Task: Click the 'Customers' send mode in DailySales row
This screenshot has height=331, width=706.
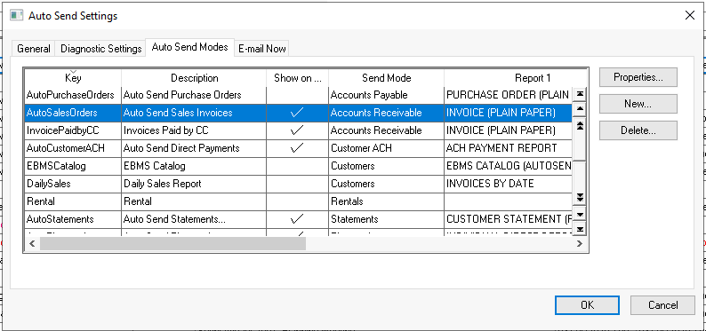Action: [386, 184]
